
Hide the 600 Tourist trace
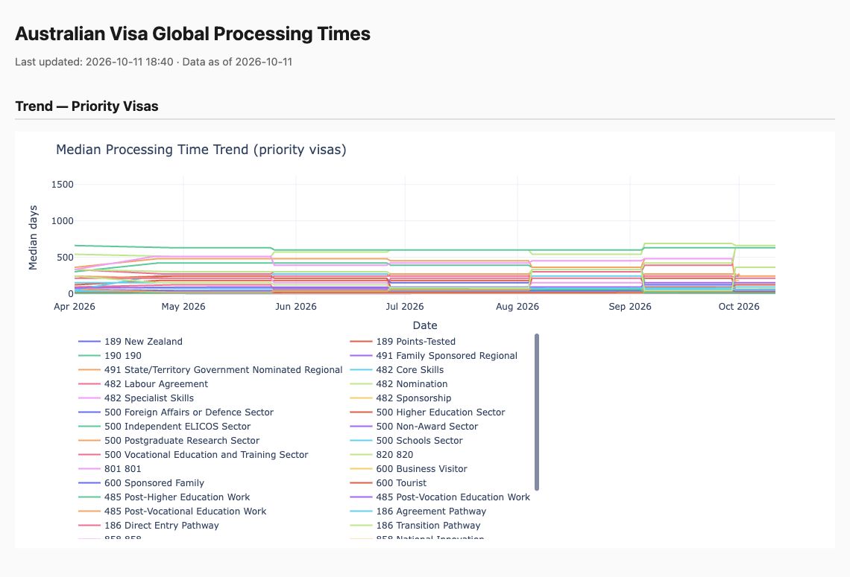point(388,482)
